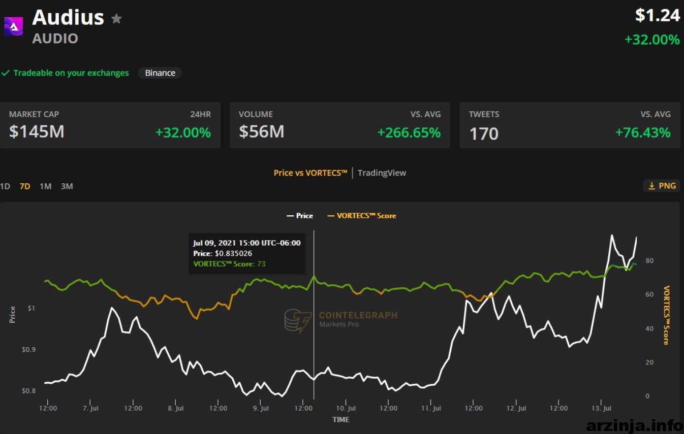Click the Audius logo icon
The width and height of the screenshot is (684, 434).
pos(14,26)
